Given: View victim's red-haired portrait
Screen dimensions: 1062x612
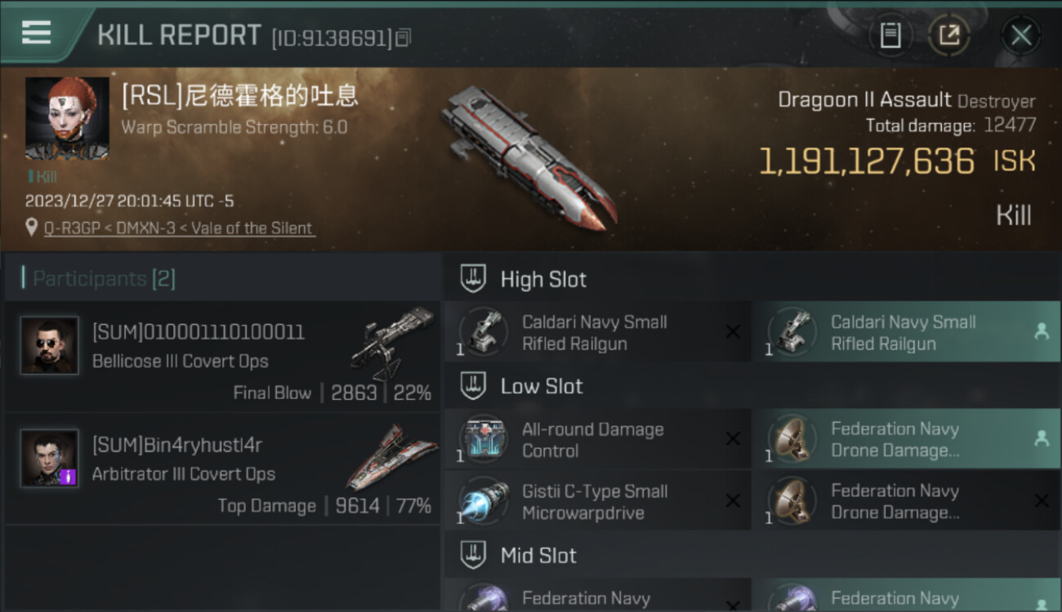Looking at the screenshot, I should (x=66, y=119).
